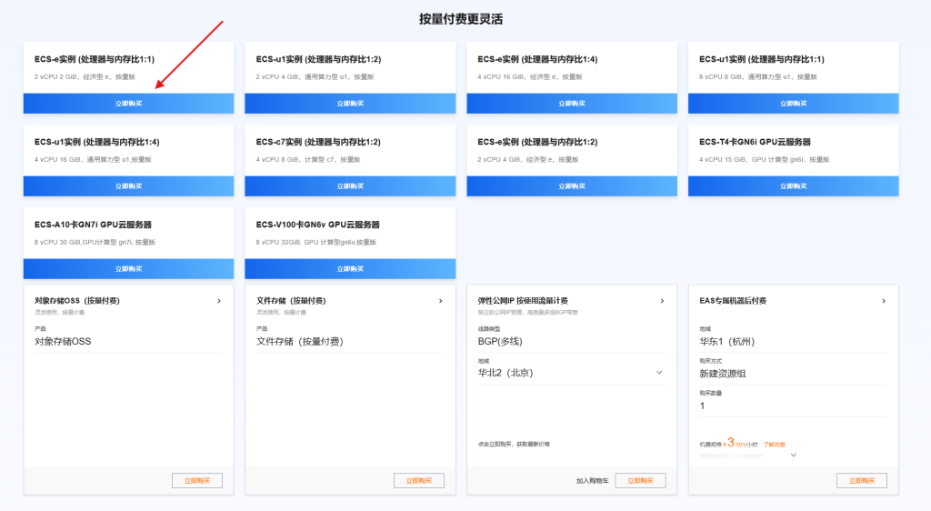Purchase the ECS-e实例 1:4 instance
The width and height of the screenshot is (931, 511).
572,104
